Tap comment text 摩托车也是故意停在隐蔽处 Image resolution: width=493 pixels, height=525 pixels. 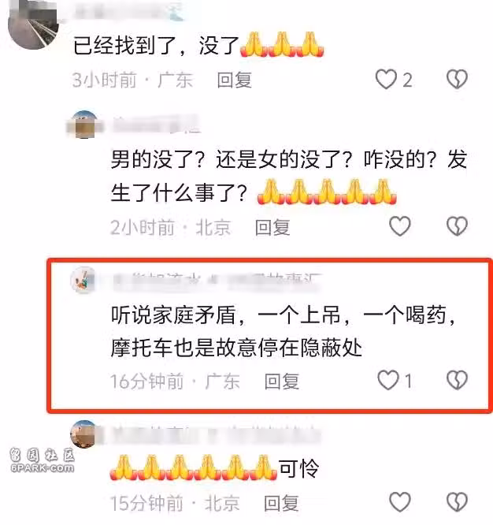tap(236, 348)
